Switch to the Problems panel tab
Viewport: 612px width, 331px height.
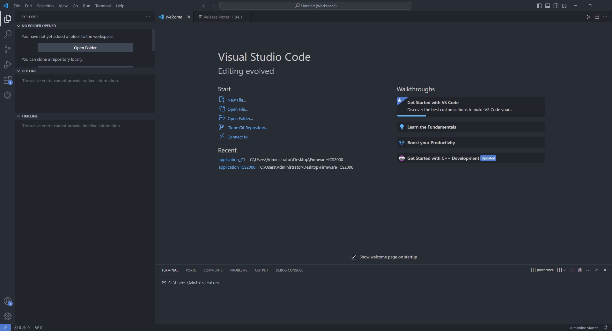239,270
